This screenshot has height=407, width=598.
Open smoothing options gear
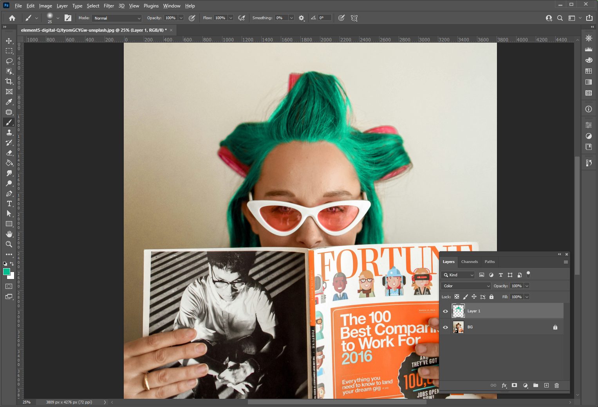[x=301, y=18]
